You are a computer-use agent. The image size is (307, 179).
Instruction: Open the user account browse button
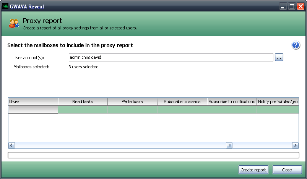pos(279,58)
